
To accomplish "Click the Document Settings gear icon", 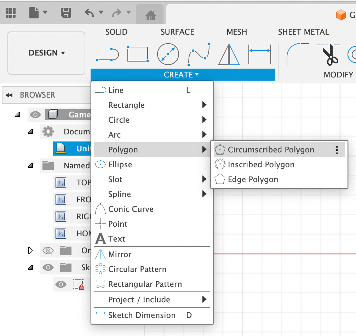I will (48, 132).
